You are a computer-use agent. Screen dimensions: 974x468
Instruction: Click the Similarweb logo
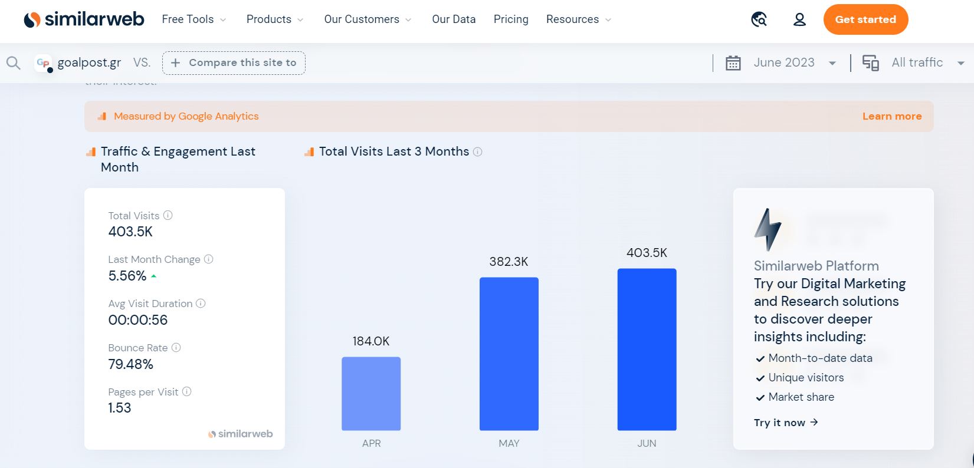click(x=84, y=19)
